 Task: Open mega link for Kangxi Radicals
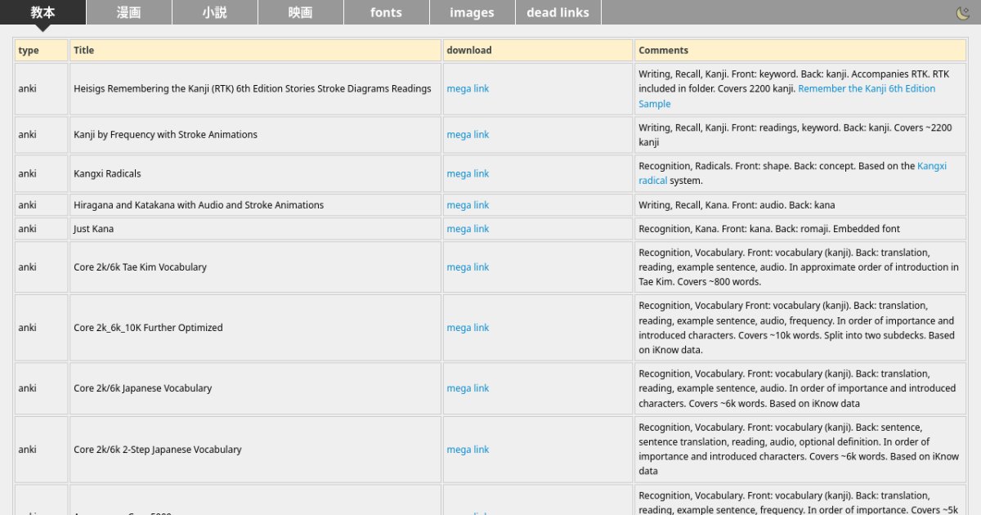468,173
